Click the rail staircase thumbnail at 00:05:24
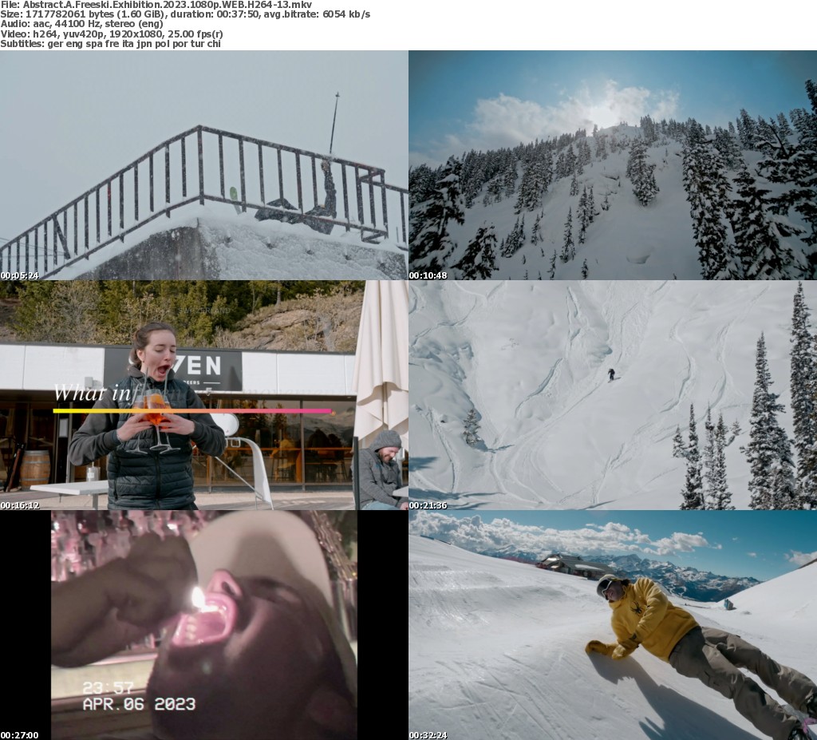Screen dimensions: 817x740 point(203,165)
